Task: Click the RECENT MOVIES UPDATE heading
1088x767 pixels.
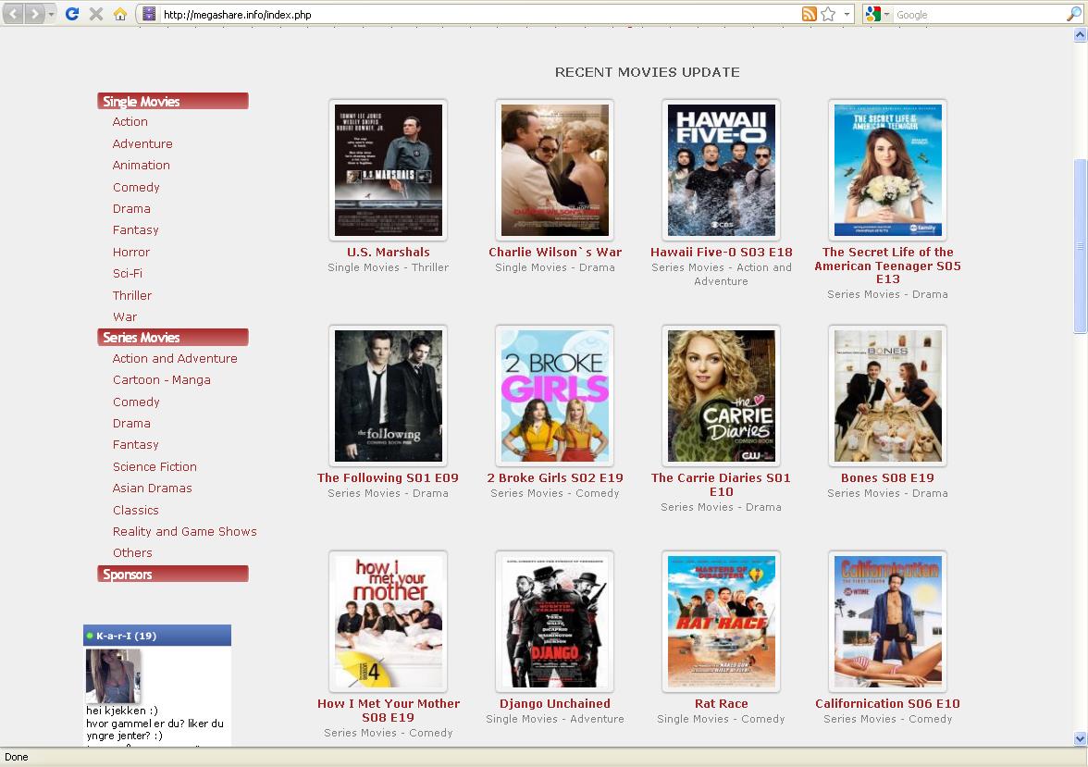Action: coord(648,72)
